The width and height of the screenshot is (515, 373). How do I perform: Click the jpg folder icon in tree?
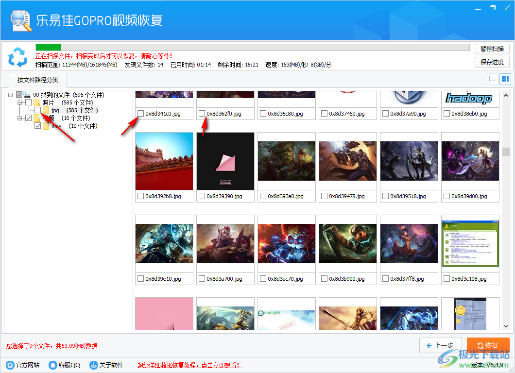pos(46,110)
